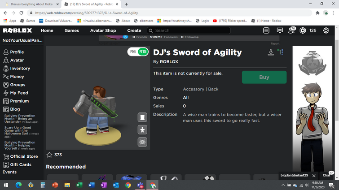The height and width of the screenshot is (190, 339).
Task: Click Events in the sidebar
Action: pyautogui.click(x=9, y=172)
